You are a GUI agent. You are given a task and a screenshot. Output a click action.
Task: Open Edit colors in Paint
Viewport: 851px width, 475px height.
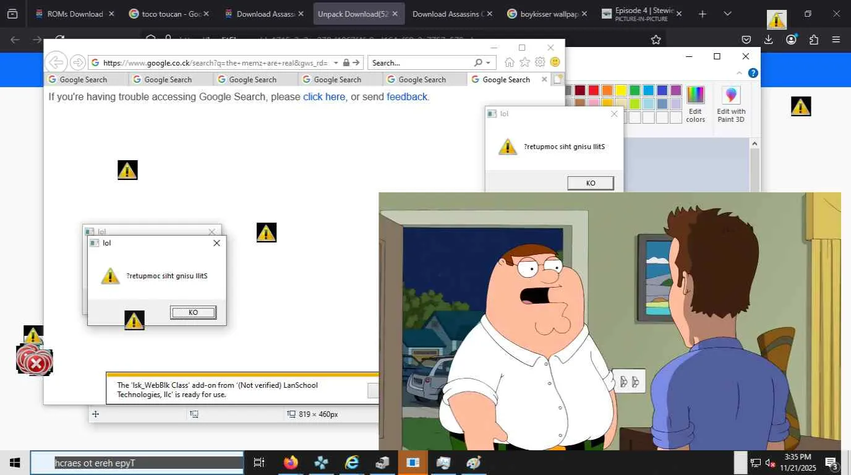(696, 105)
